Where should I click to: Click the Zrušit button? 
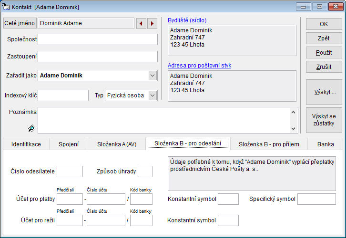[x=324, y=67]
